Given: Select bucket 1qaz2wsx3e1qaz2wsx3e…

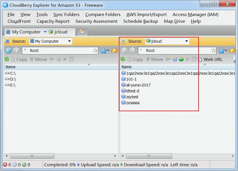Looking at the screenshot, I should [x=178, y=73].
